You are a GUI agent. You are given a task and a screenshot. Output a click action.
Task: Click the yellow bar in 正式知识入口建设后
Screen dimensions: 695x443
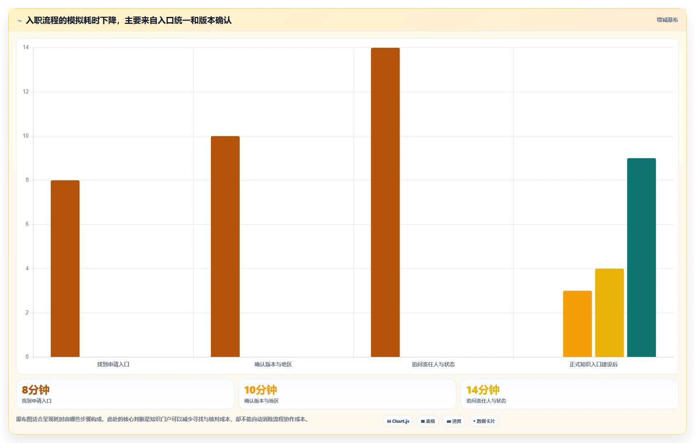point(609,313)
